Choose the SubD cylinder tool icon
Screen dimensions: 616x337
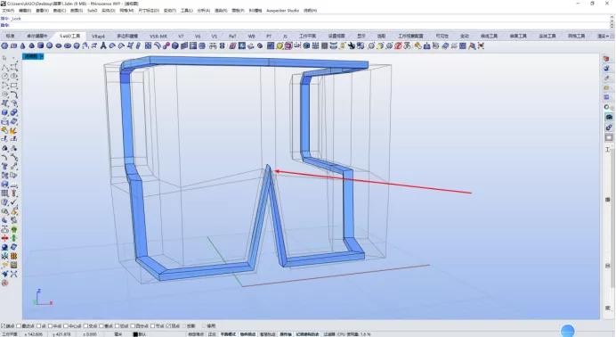[40, 46]
